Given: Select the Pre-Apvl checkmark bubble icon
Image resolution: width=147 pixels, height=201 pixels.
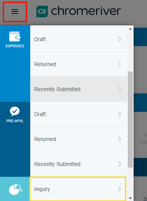Looking at the screenshot, I should tap(15, 111).
